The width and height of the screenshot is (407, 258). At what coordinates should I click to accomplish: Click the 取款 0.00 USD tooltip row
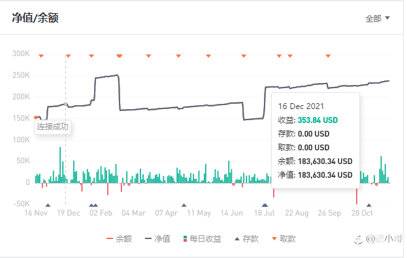(304, 148)
